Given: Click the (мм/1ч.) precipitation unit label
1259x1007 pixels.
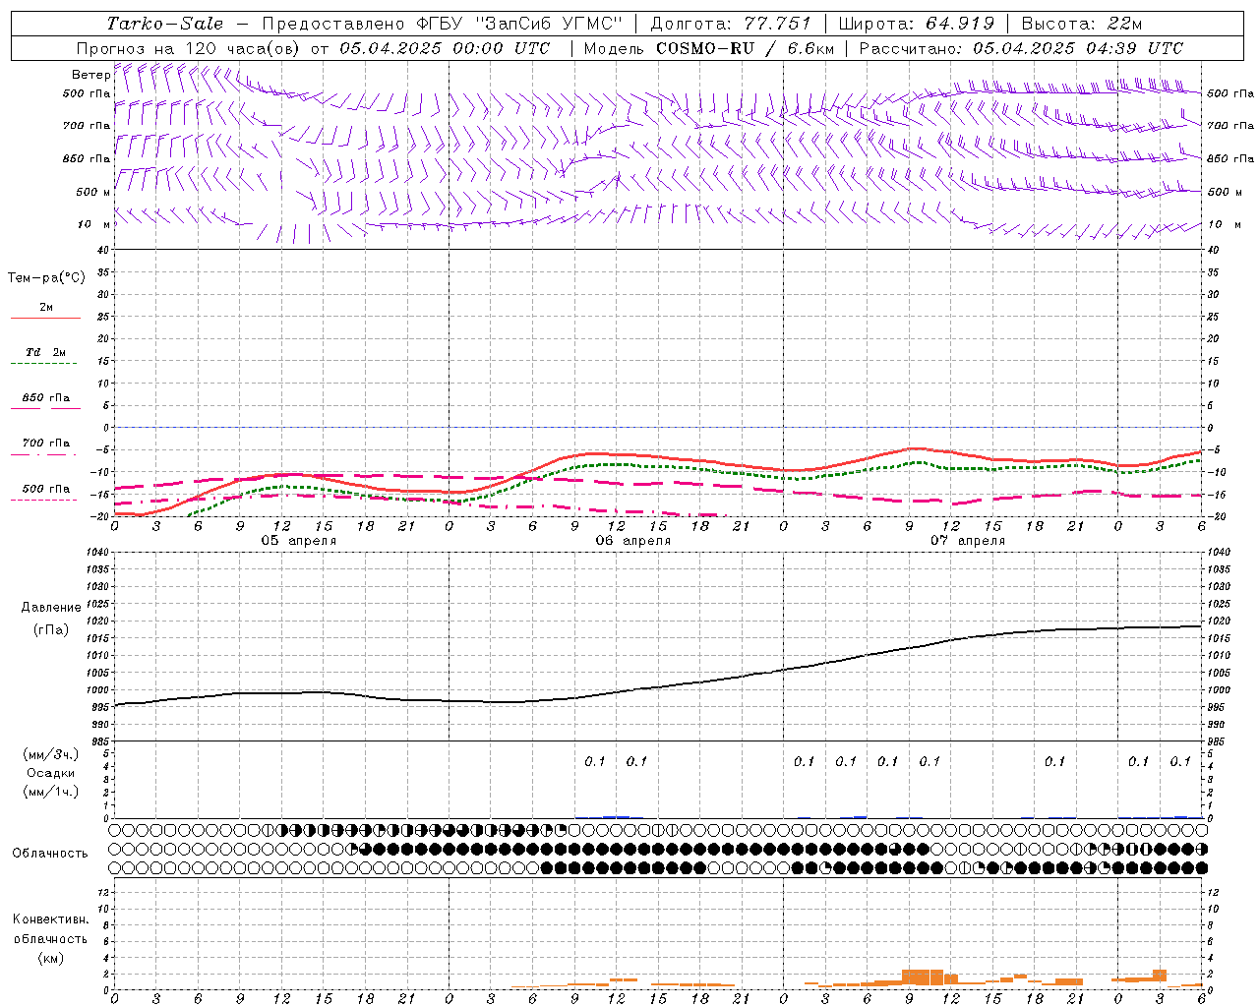Looking at the screenshot, I should (x=51, y=792).
